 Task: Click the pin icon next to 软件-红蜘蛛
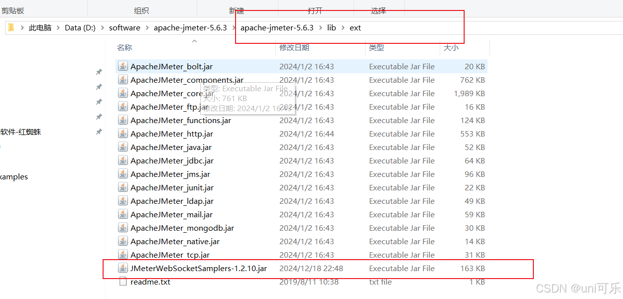tap(99, 132)
